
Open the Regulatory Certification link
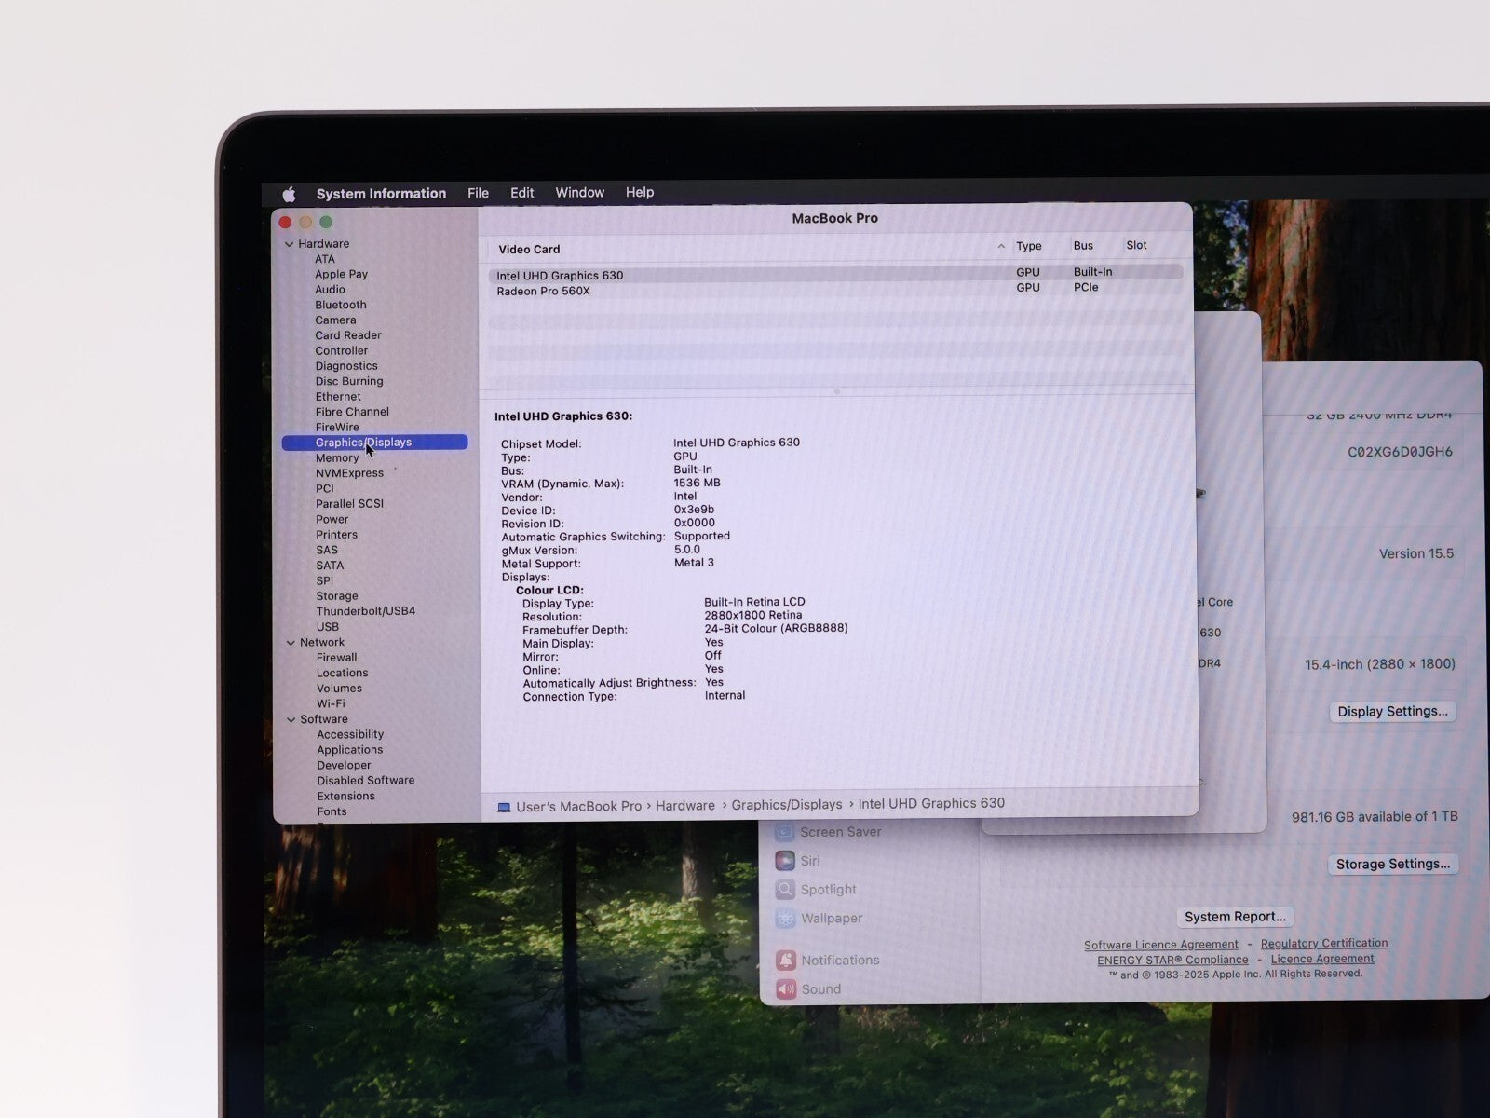1324,943
